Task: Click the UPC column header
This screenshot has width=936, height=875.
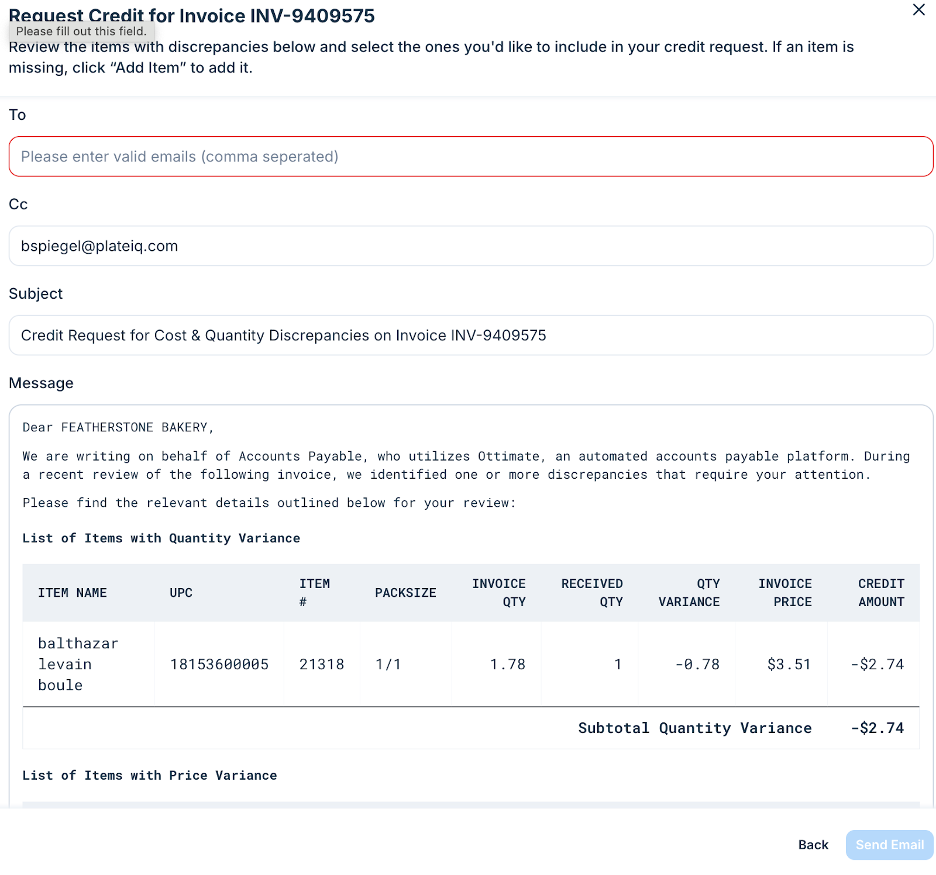Action: [181, 593]
